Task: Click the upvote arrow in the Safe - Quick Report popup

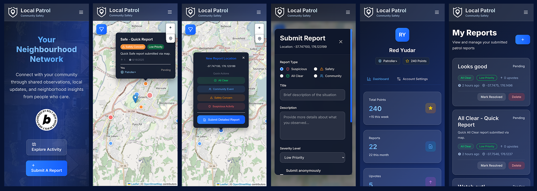Action: 122,60
